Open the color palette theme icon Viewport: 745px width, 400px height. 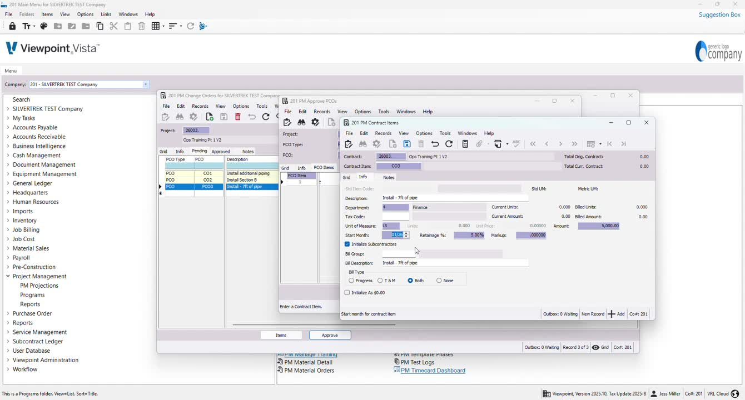coord(44,26)
